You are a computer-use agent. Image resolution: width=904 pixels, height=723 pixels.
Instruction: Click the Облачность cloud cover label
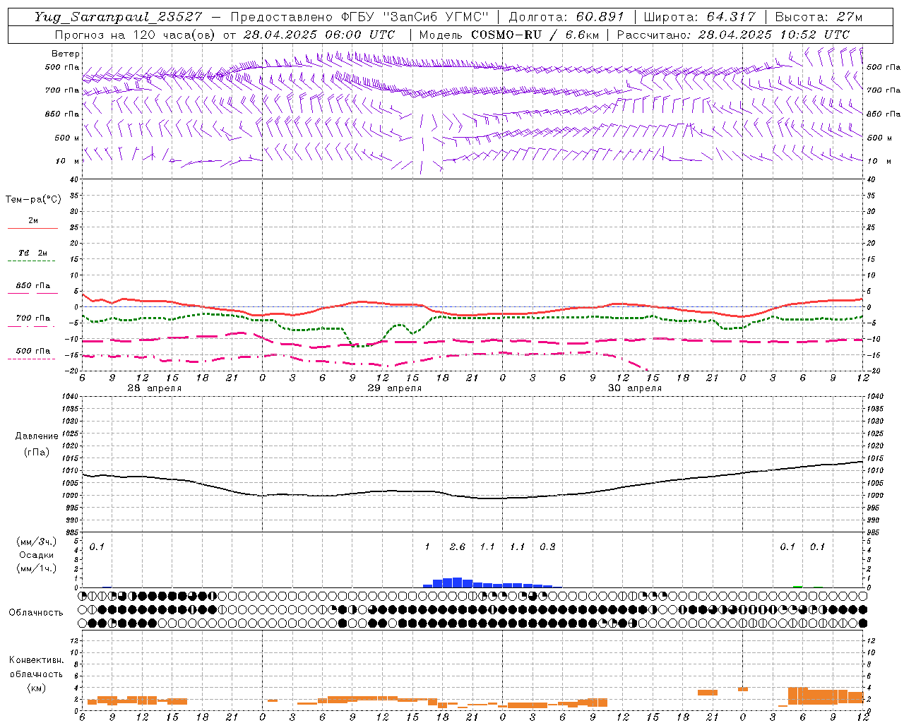(36, 612)
